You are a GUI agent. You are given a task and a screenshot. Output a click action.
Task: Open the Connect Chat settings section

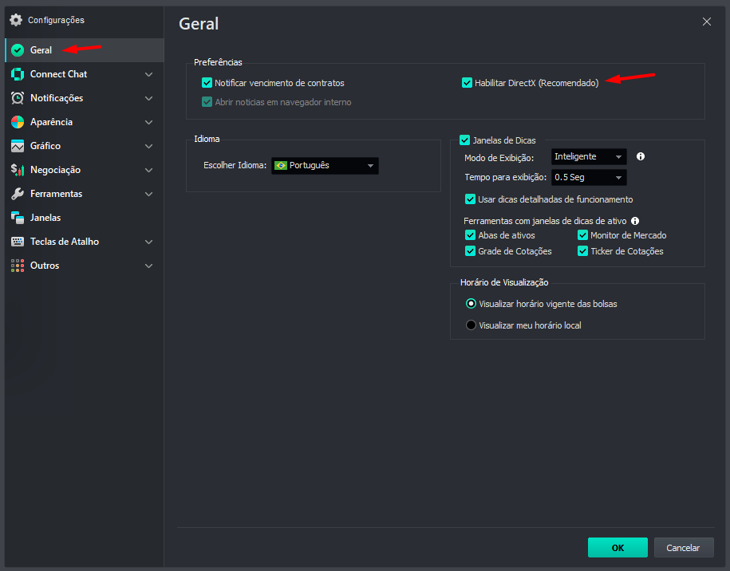coord(85,74)
